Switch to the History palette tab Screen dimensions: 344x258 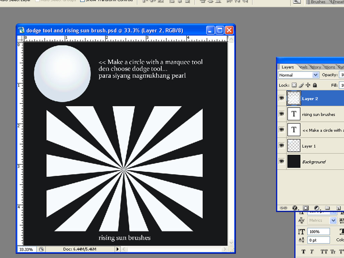point(315,67)
